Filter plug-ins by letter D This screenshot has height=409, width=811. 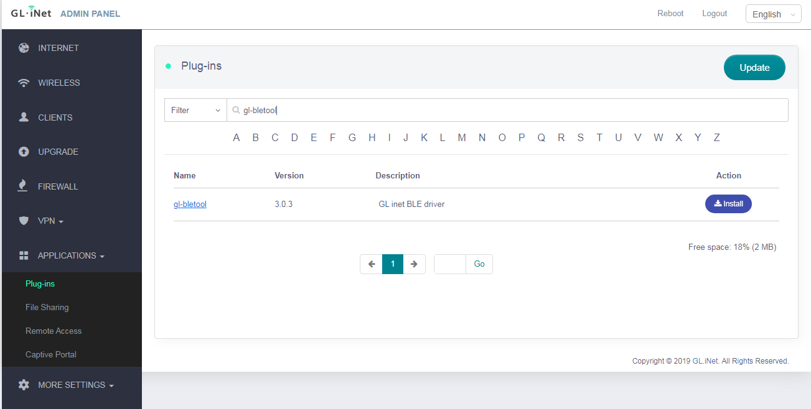click(294, 137)
